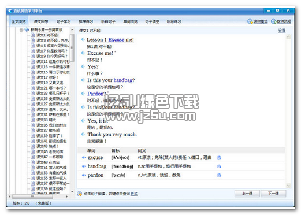Click the 软件选项 (software options) icon

coord(274,21)
